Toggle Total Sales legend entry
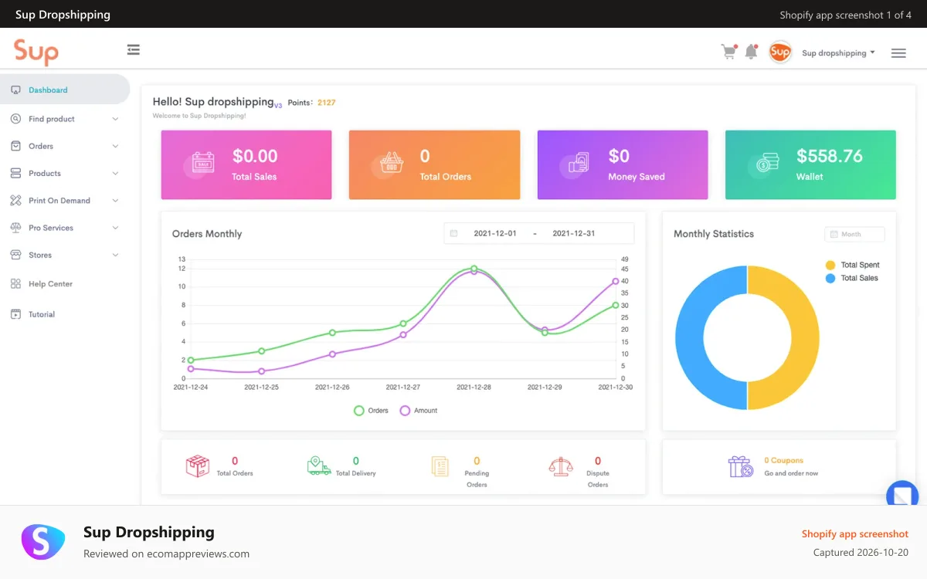The height and width of the screenshot is (579, 927). 851,278
